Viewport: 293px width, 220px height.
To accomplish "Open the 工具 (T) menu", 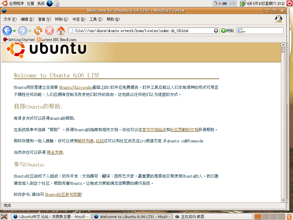I will coord(96,19).
